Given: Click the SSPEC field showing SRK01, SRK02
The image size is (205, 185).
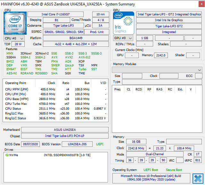Looking at the screenshot, I should (64, 32).
